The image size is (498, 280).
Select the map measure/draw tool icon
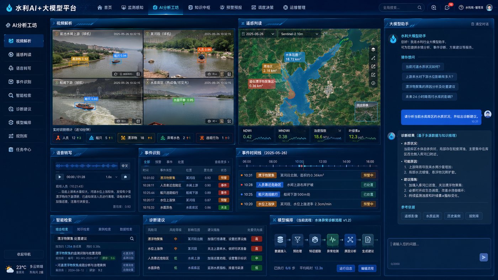(x=373, y=58)
